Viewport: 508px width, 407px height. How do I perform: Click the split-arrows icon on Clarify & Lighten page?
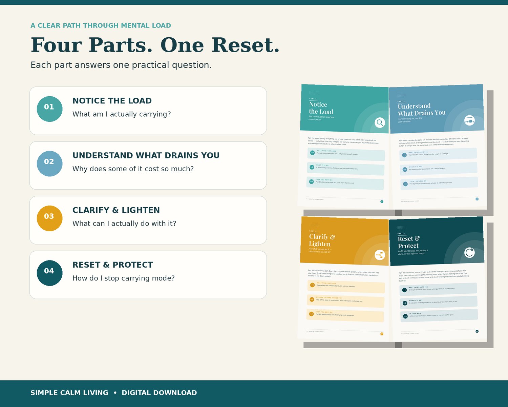click(x=380, y=255)
